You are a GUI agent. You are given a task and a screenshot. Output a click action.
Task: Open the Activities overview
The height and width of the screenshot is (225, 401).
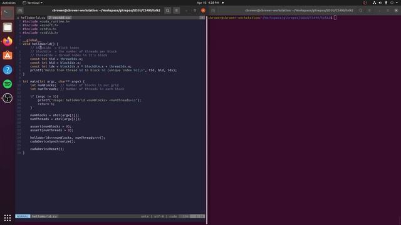click(9, 2)
